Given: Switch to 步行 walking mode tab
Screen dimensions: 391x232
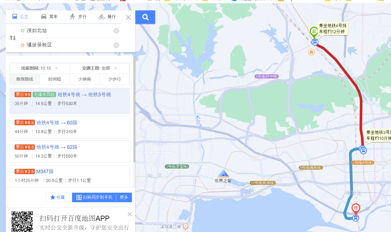Looking at the screenshot, I should click(x=78, y=17).
